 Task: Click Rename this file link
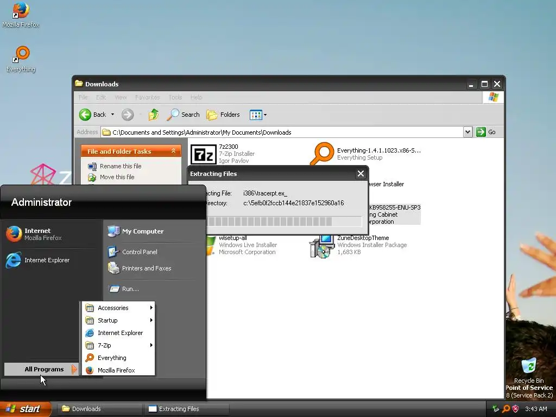[121, 166]
